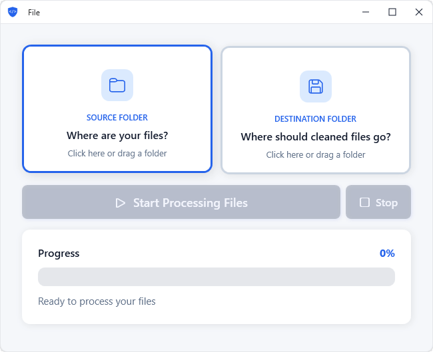
Task: Maximize the application window
Action: click(392, 12)
